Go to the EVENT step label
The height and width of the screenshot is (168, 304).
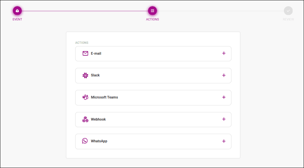pyautogui.click(x=17, y=19)
